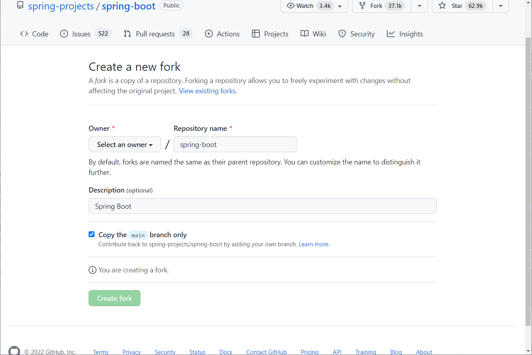Open the Wiki tab
This screenshot has height=355, width=532.
313,34
